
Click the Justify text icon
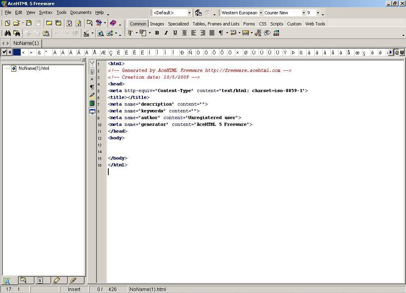pos(212,33)
